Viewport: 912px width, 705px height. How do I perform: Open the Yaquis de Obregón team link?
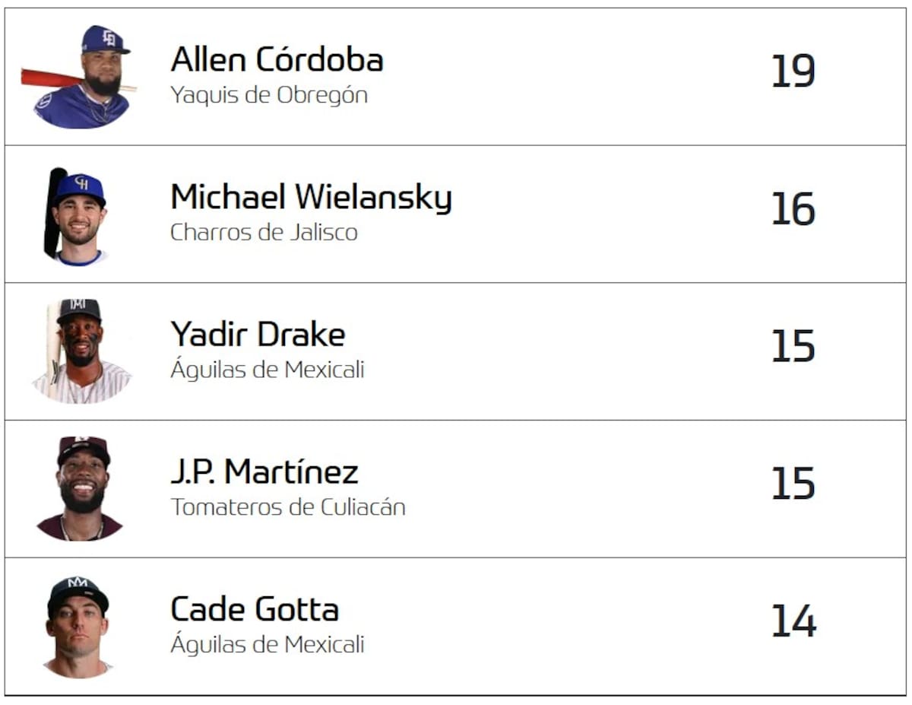pos(269,95)
